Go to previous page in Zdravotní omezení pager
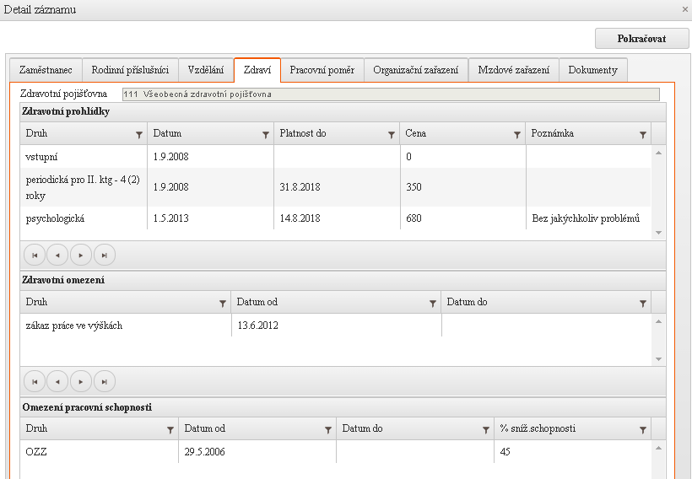The image size is (692, 479). [x=57, y=382]
